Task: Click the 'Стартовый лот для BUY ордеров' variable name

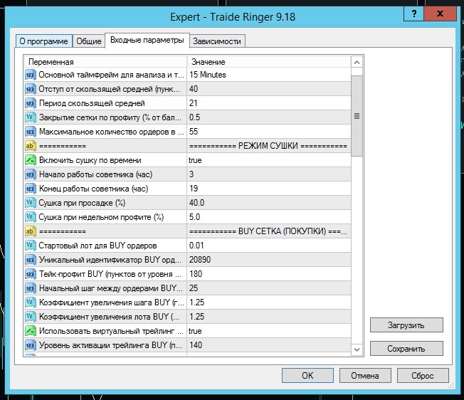Action: 97,246
